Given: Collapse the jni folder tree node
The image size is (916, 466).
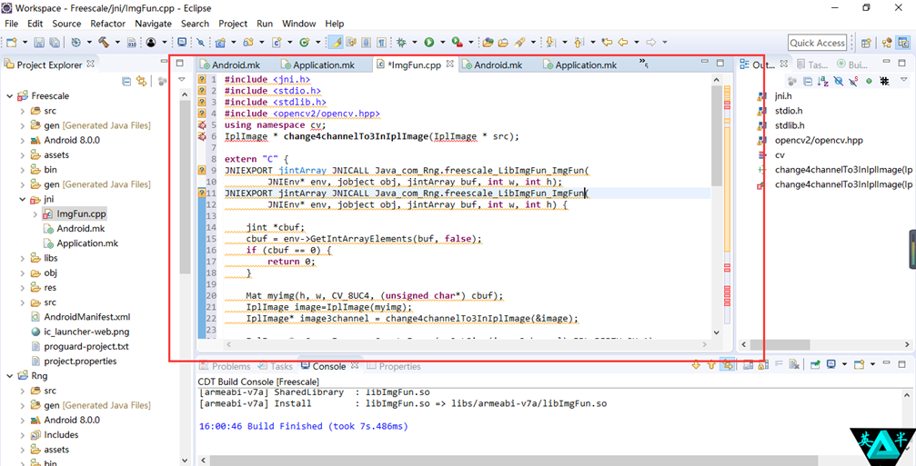Looking at the screenshot, I should click(23, 199).
